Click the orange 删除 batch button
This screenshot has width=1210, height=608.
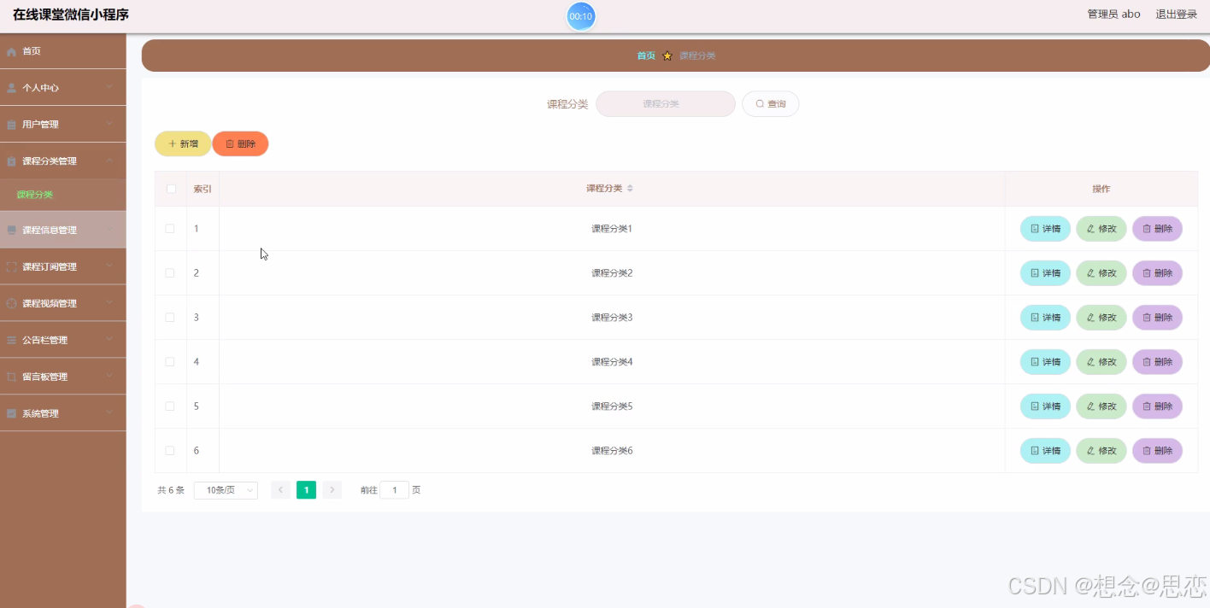240,144
